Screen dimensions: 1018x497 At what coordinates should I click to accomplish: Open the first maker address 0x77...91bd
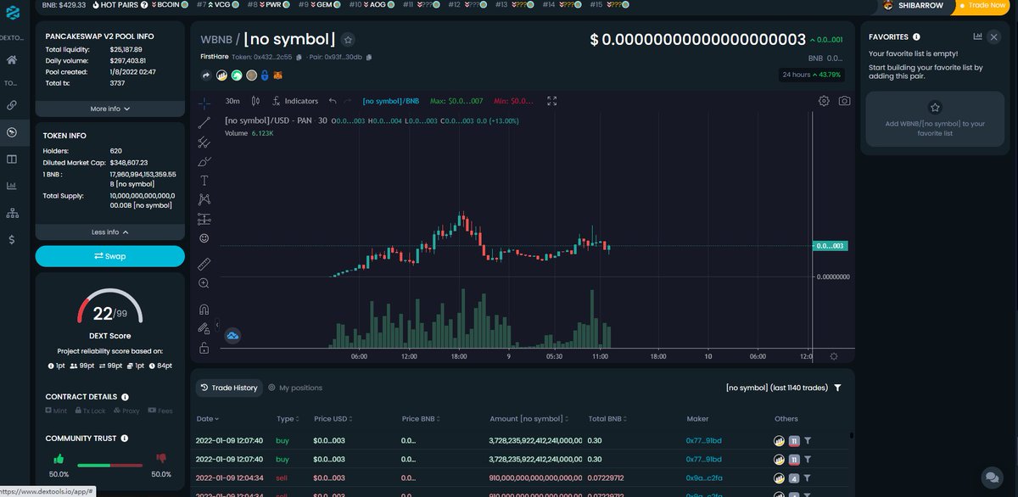coord(703,440)
